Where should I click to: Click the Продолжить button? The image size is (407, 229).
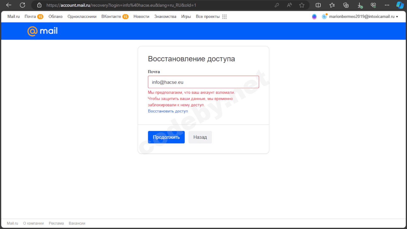point(166,137)
